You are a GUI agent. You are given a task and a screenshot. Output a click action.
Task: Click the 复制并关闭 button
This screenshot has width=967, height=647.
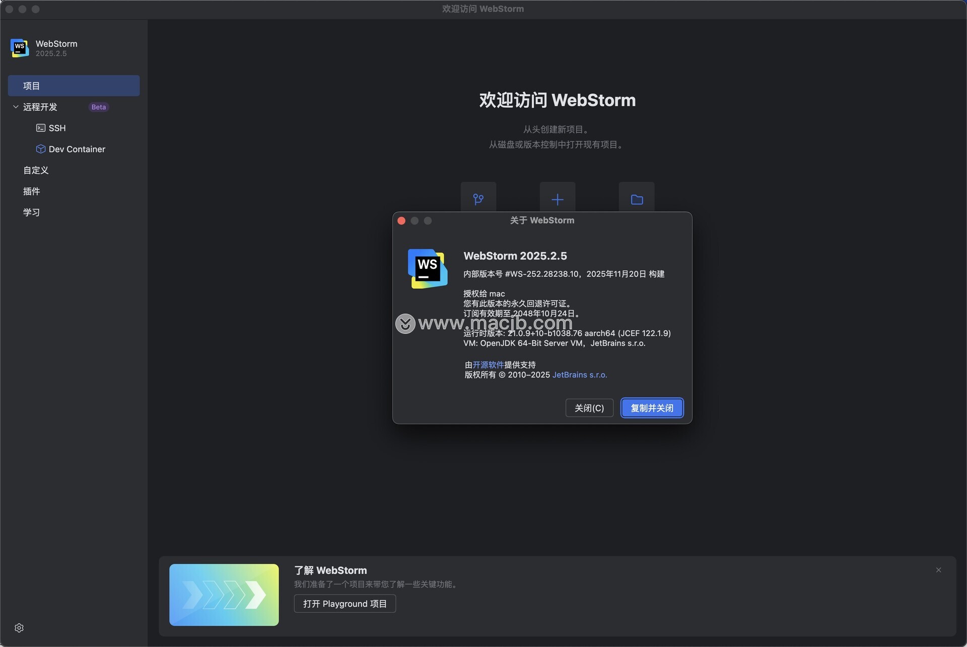pos(652,408)
